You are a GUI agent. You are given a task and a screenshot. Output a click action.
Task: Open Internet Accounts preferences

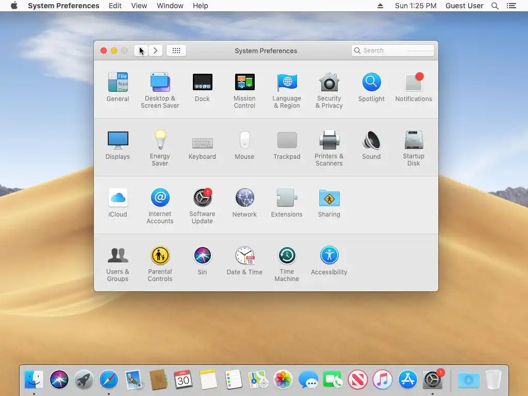[160, 206]
